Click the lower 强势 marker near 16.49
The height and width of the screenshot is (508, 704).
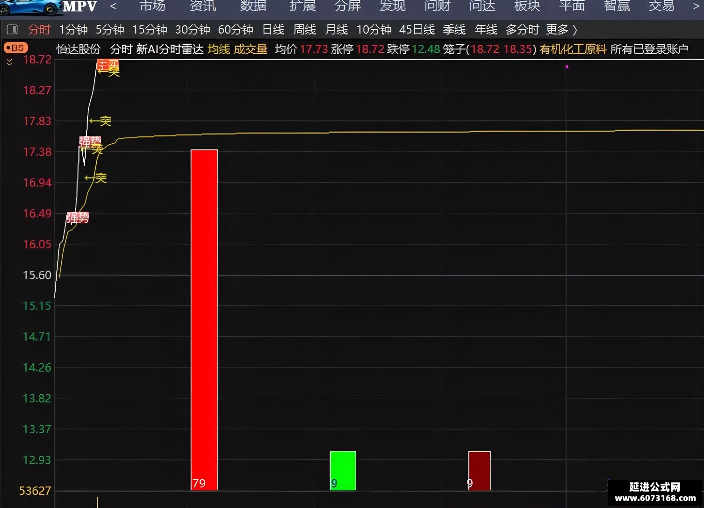[78, 218]
